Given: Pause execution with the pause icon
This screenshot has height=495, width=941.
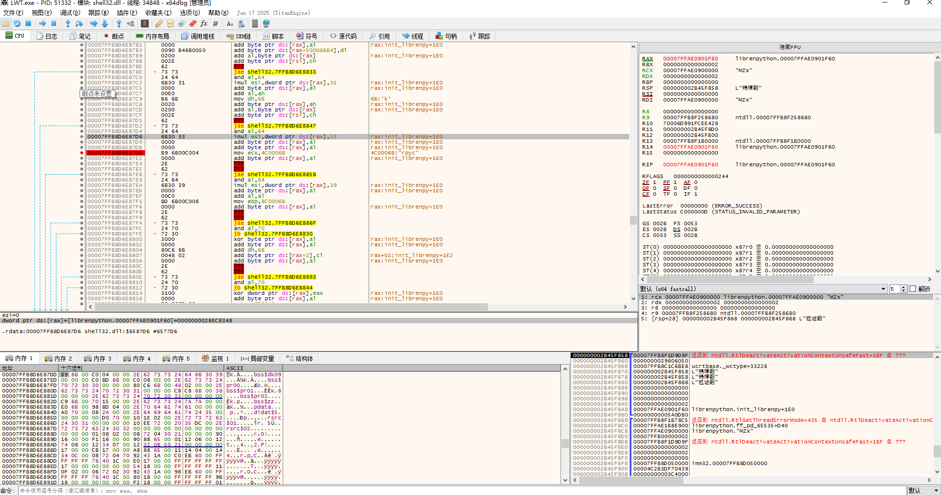Looking at the screenshot, I should click(x=54, y=24).
